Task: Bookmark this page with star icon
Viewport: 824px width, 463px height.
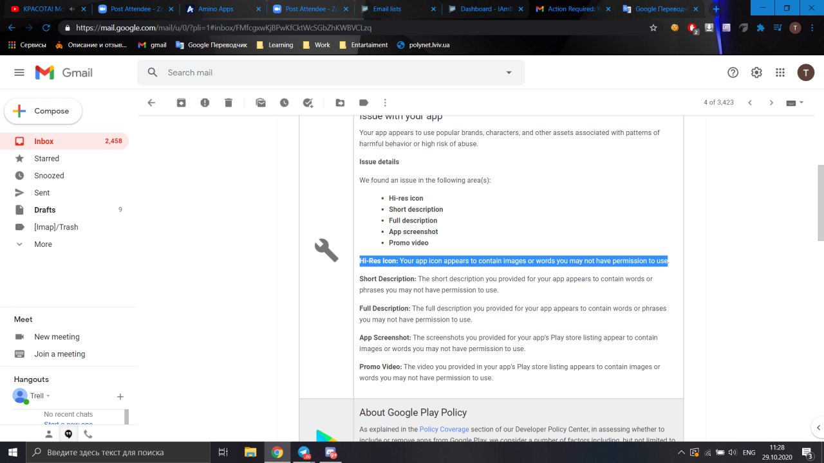Action: [653, 28]
